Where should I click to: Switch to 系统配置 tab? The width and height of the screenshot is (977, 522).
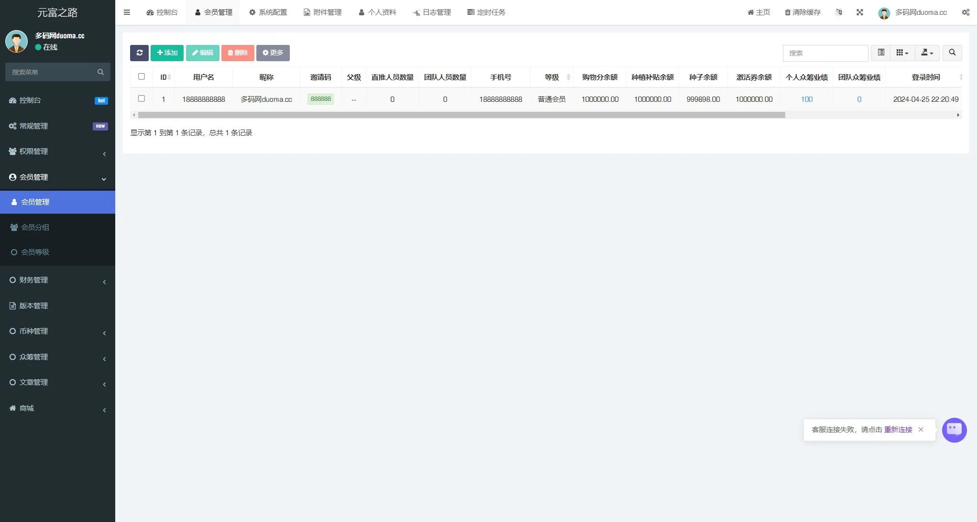click(268, 12)
